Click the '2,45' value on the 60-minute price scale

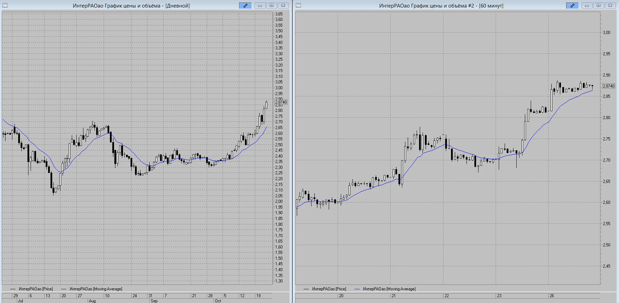click(607, 266)
